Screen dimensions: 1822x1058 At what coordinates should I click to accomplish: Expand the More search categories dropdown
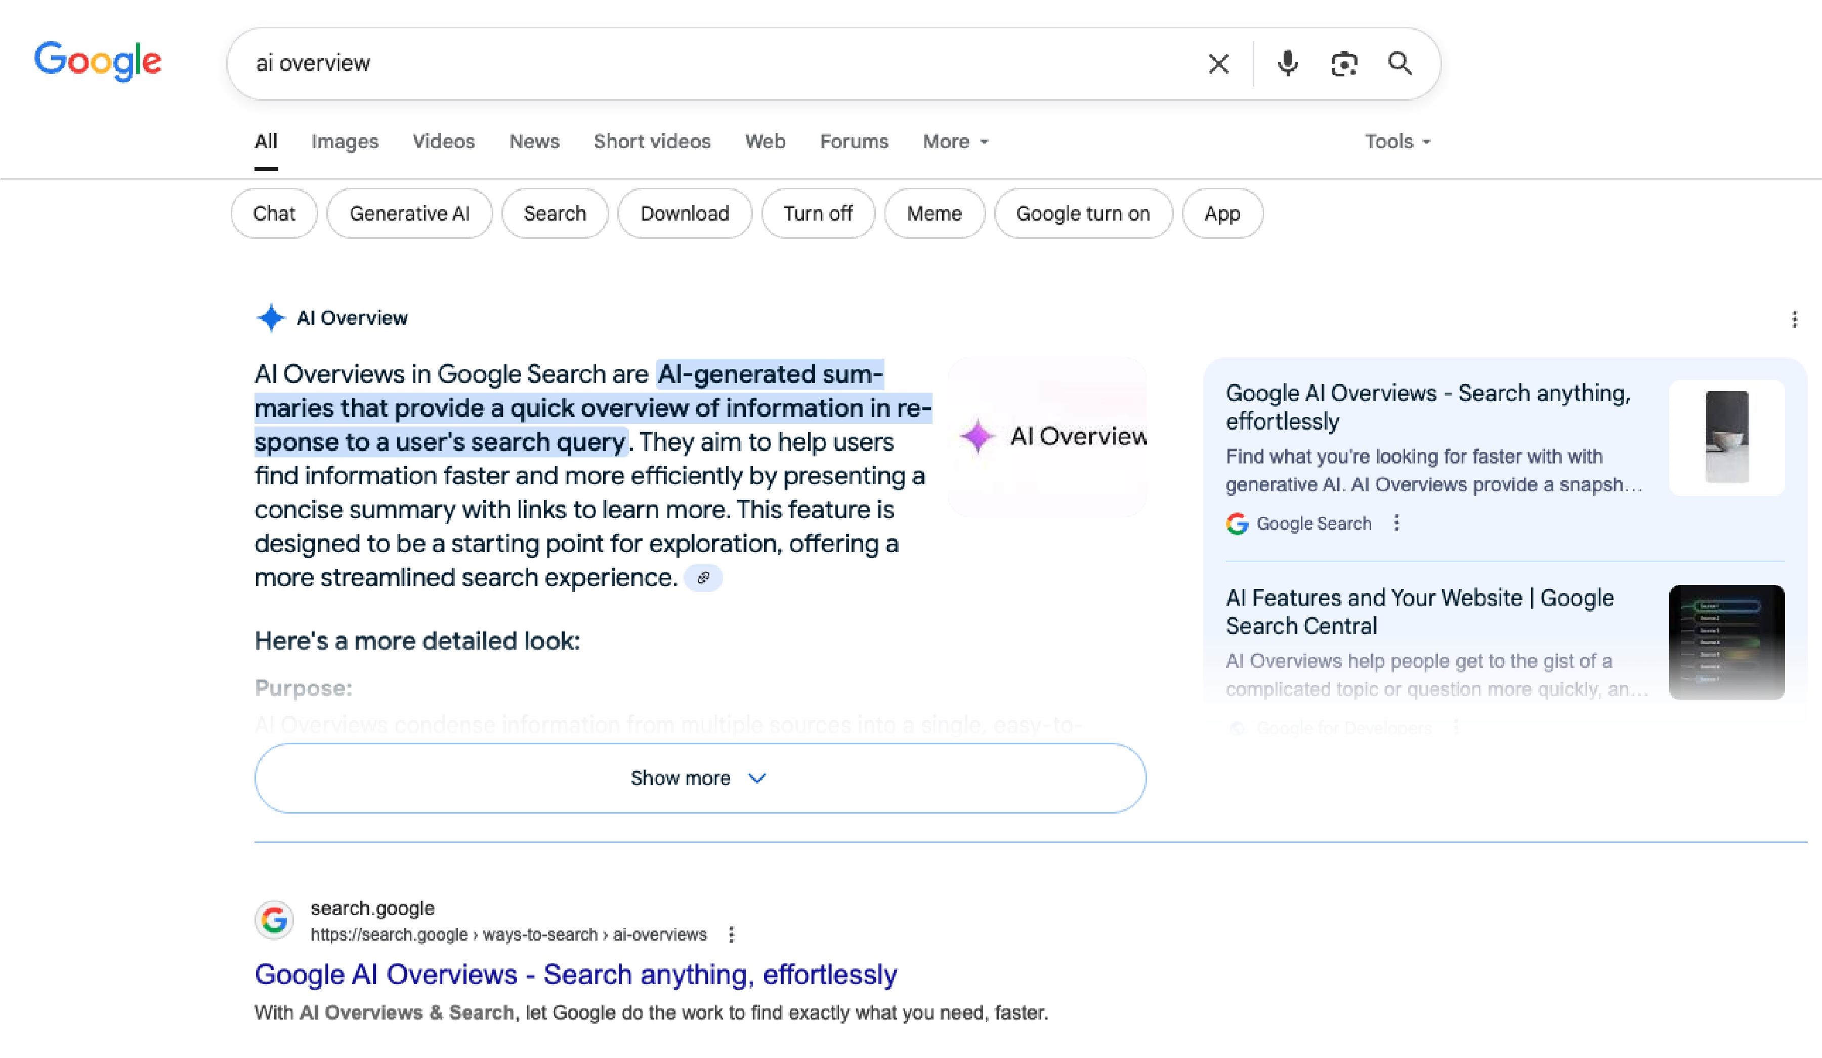click(x=955, y=142)
